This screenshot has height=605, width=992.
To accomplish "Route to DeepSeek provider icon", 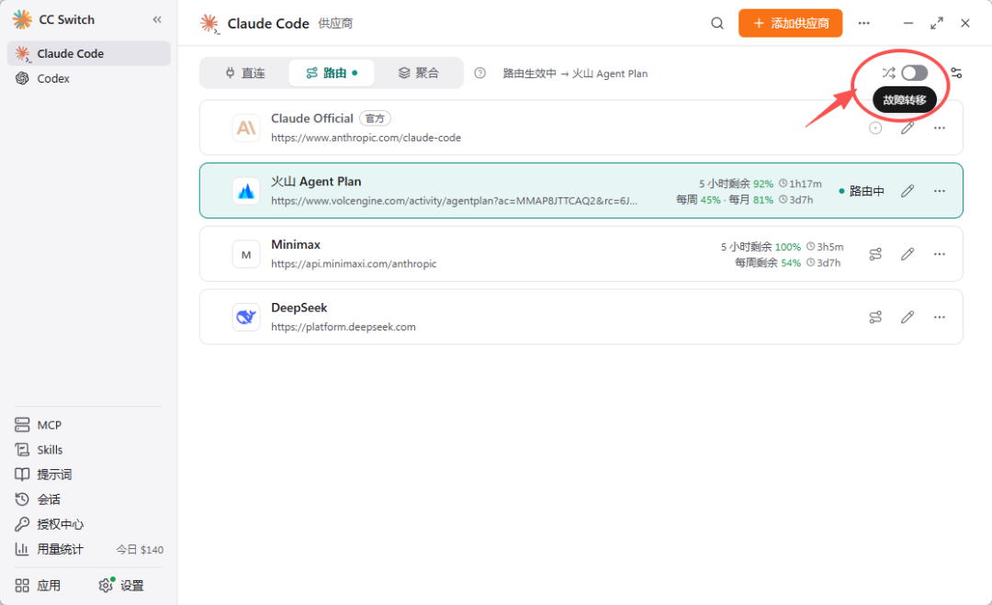I will click(x=875, y=318).
